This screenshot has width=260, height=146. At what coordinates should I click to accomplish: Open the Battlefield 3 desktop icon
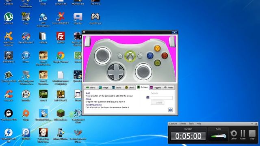coord(9,57)
